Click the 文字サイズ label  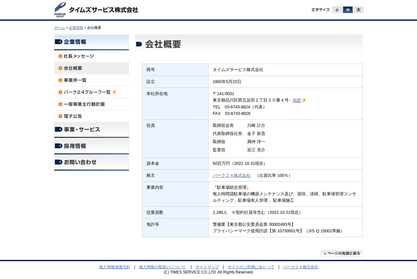click(321, 10)
